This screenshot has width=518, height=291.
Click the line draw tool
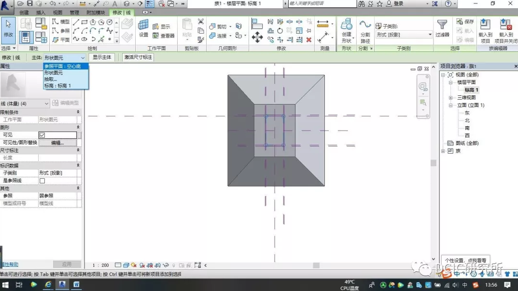[x=76, y=22]
